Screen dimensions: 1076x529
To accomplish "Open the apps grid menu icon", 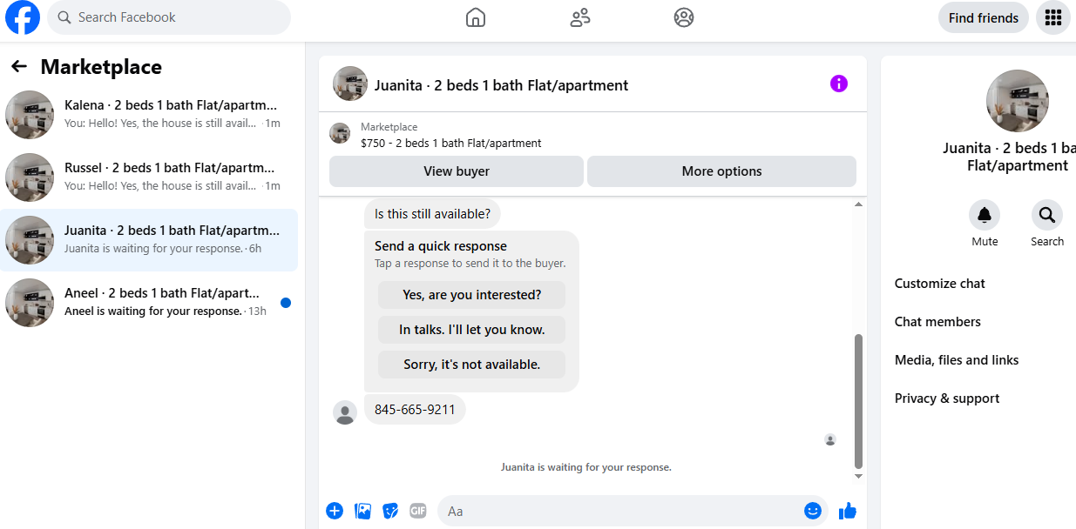I will coord(1052,17).
